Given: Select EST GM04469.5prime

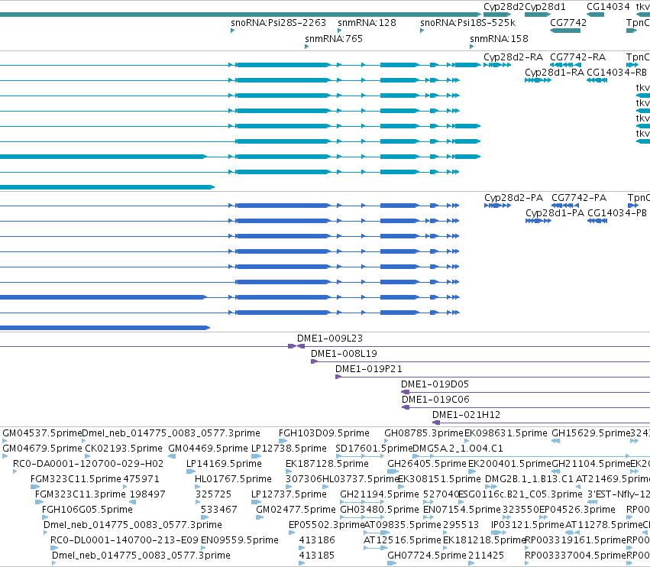Looking at the screenshot, I should point(208,449).
